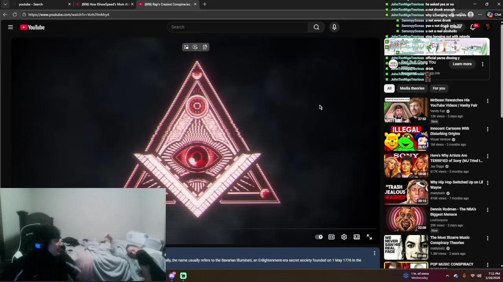Open a new browser tab
Image resolution: width=503 pixels, height=282 pixels.
click(204, 4)
